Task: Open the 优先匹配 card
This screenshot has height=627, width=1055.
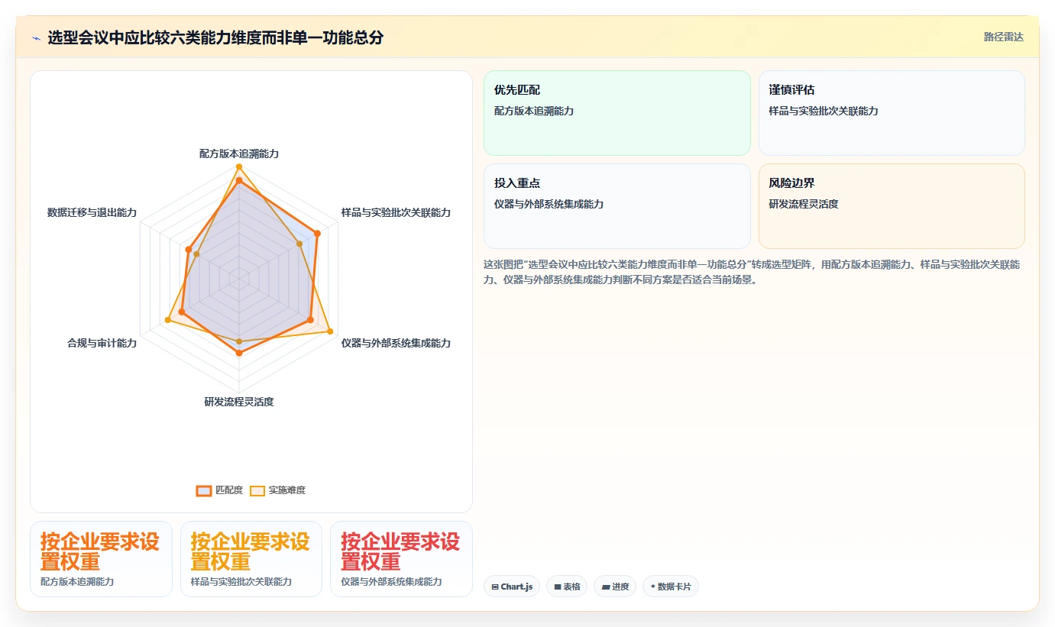Action: pyautogui.click(x=617, y=113)
